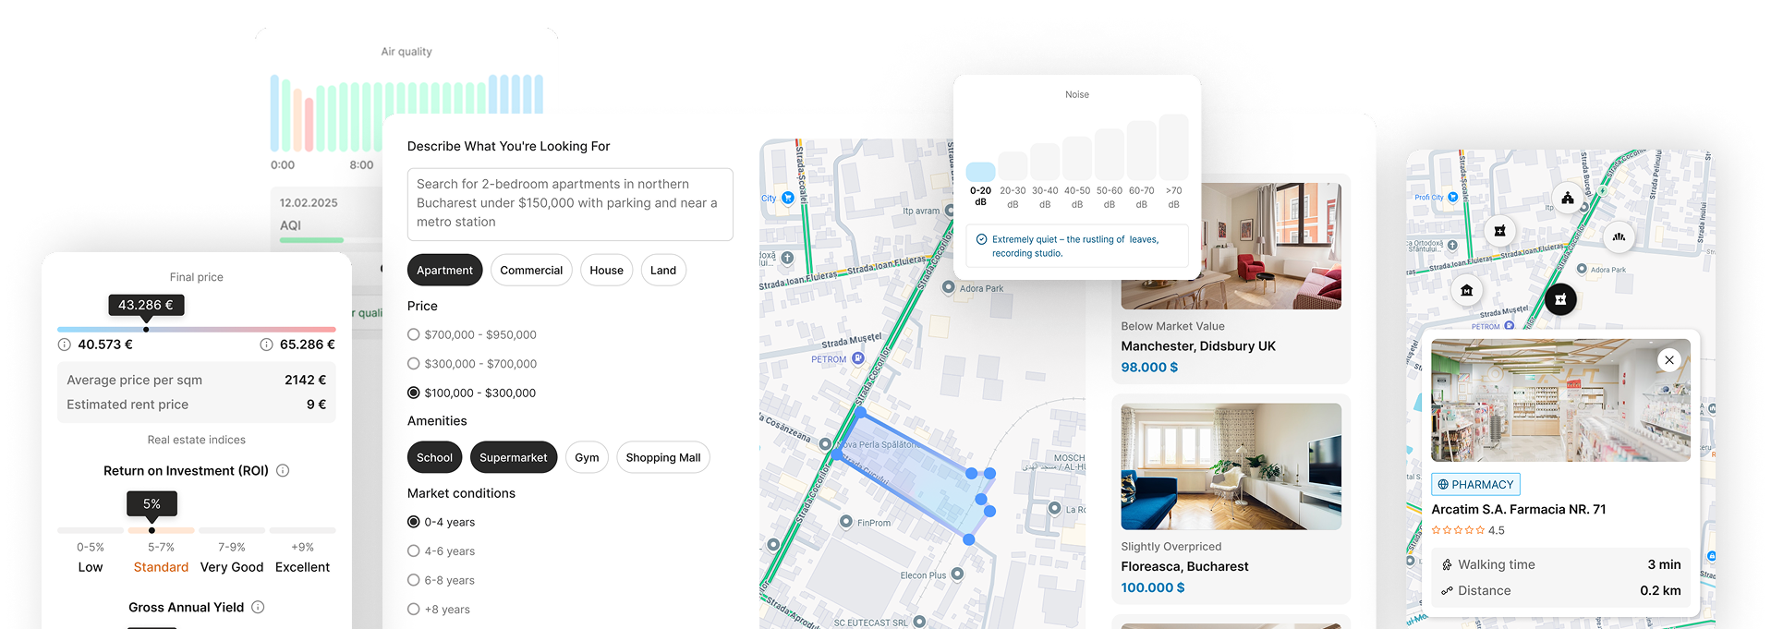Pick the +8 years market condition option
The width and height of the screenshot is (1771, 629).
pos(414,610)
